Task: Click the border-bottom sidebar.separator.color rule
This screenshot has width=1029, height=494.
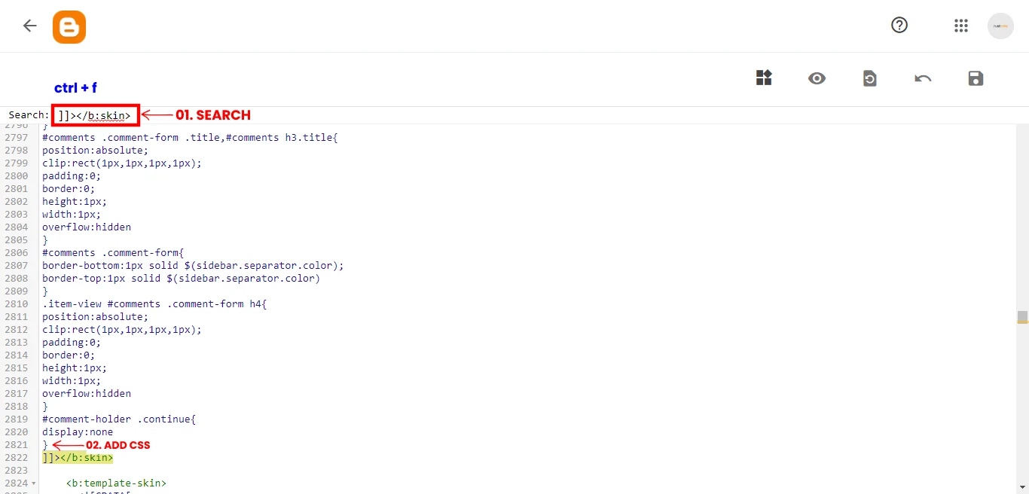Action: coord(192,265)
